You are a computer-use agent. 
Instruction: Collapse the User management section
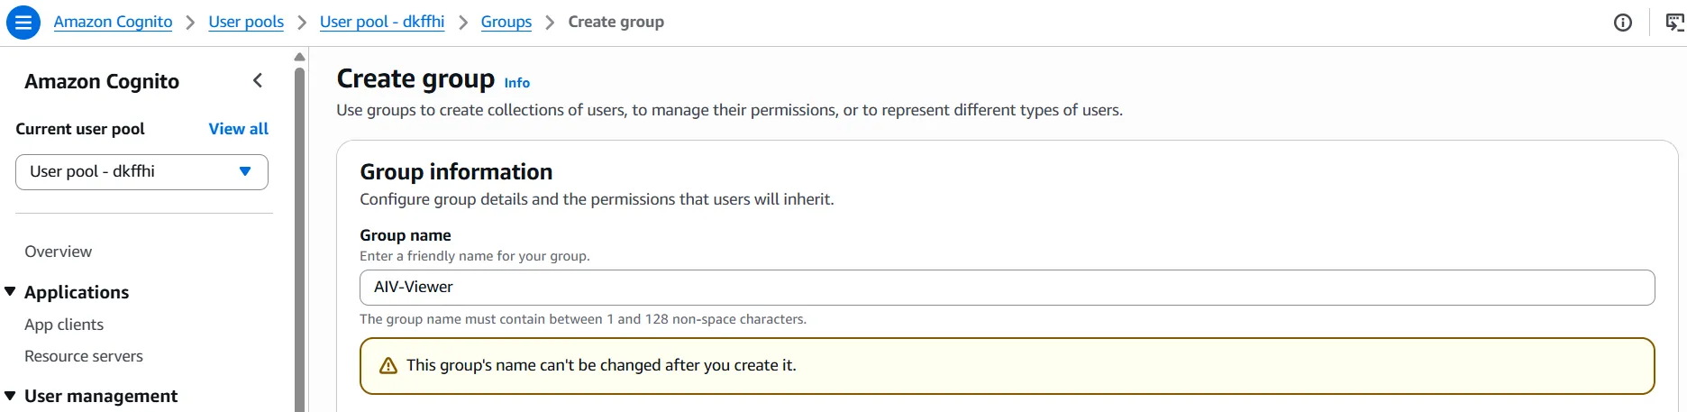pyautogui.click(x=11, y=396)
